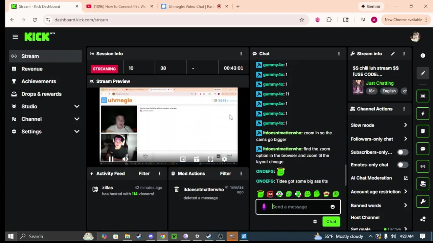Filter the Activity Feed

(144, 173)
